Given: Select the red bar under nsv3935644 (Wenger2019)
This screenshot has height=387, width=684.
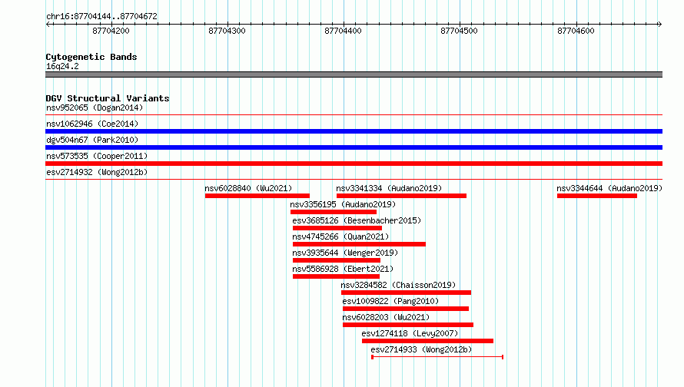Looking at the screenshot, I should tap(337, 260).
